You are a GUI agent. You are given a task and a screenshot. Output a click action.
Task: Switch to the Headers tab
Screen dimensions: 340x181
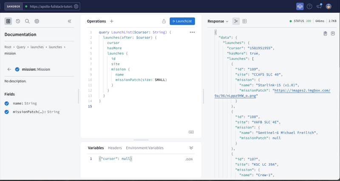pyautogui.click(x=115, y=148)
